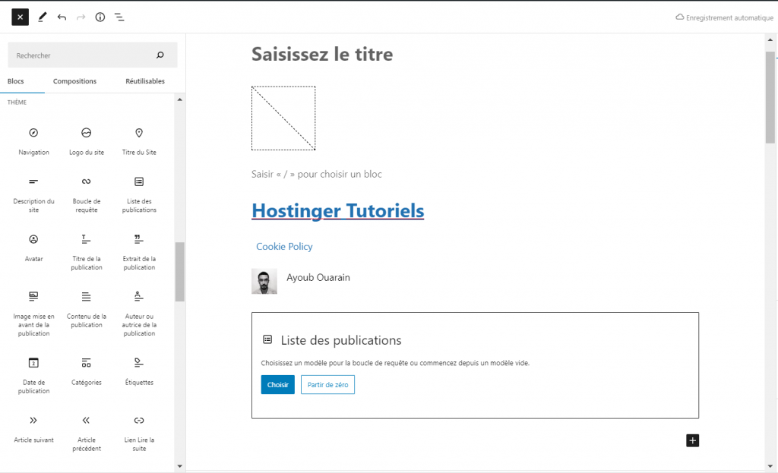Image resolution: width=778 pixels, height=473 pixels.
Task: Close the block inserter panel
Action: (x=20, y=16)
